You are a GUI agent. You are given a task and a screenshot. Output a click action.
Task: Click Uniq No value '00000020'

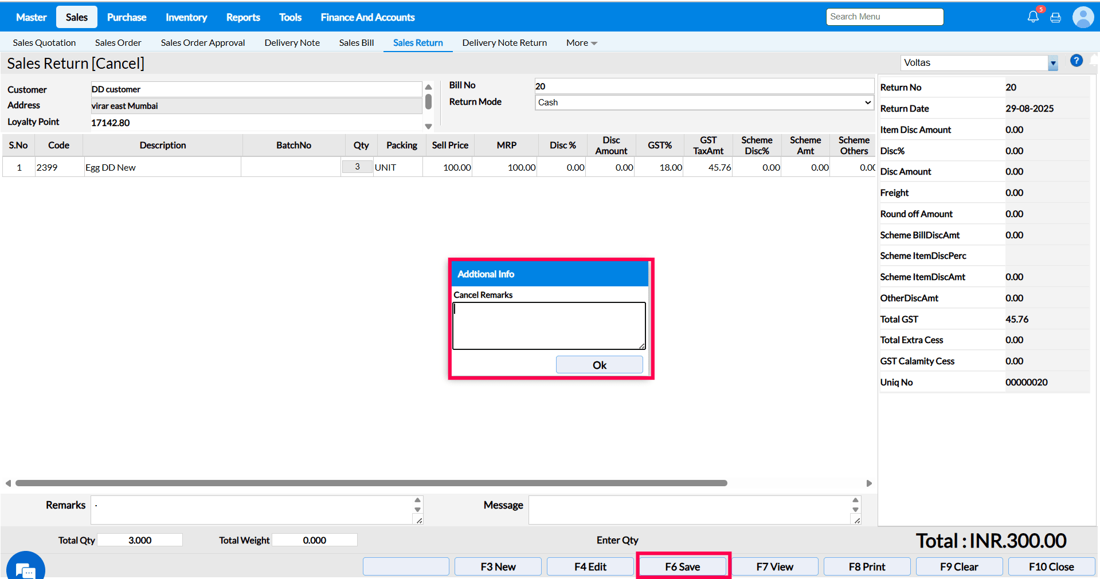[1026, 382]
